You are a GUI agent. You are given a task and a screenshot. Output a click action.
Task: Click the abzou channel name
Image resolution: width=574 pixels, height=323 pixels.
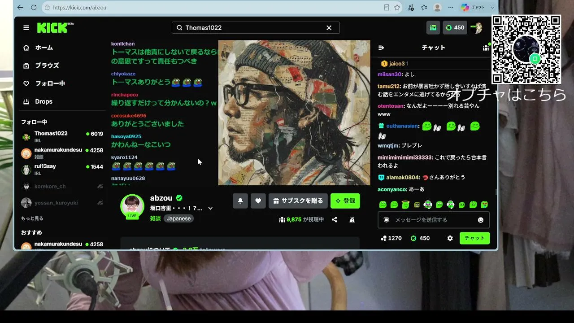(x=161, y=198)
